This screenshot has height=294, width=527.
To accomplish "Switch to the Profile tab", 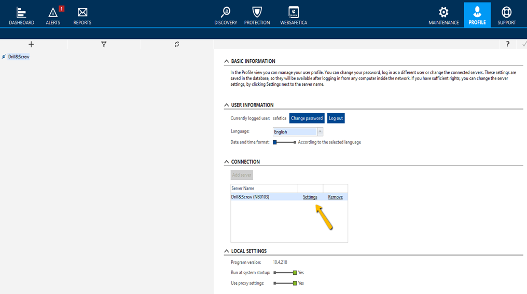I will click(477, 15).
